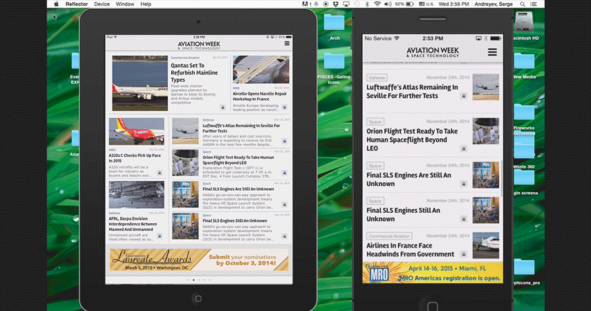Tap lock icon on iPhone Orion Flight Test article

pyautogui.click(x=464, y=149)
